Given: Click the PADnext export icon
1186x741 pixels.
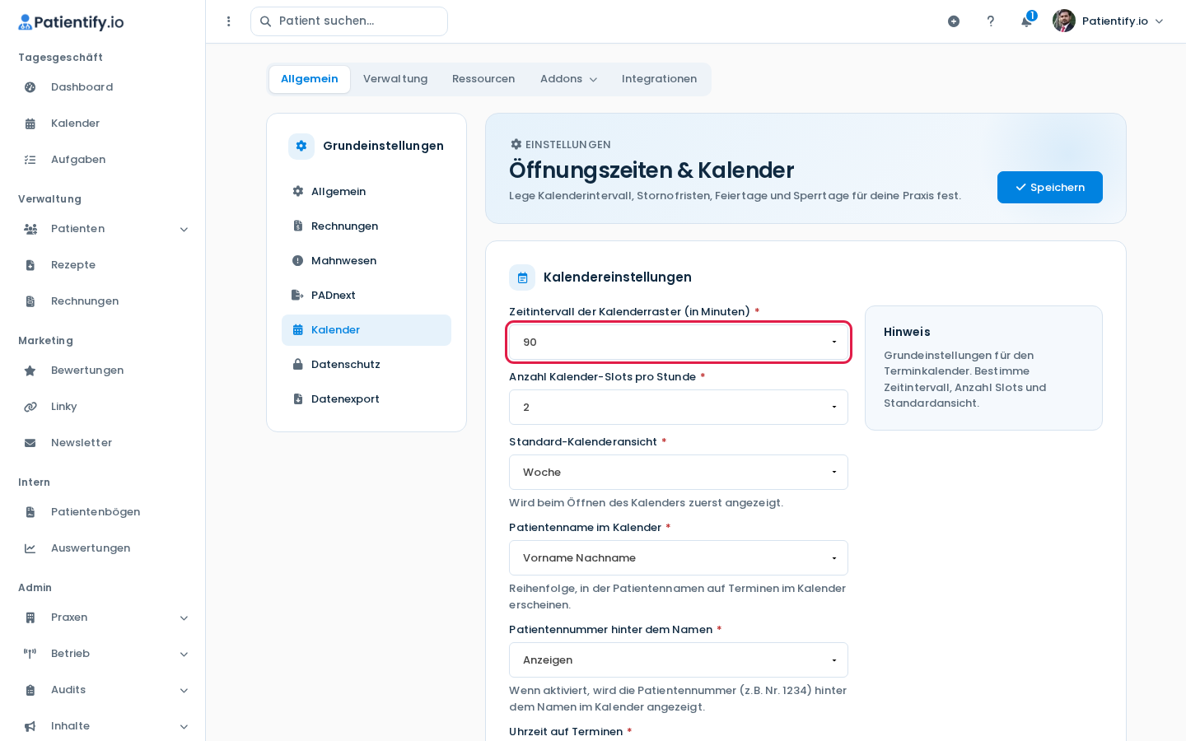Looking at the screenshot, I should click(x=298, y=296).
